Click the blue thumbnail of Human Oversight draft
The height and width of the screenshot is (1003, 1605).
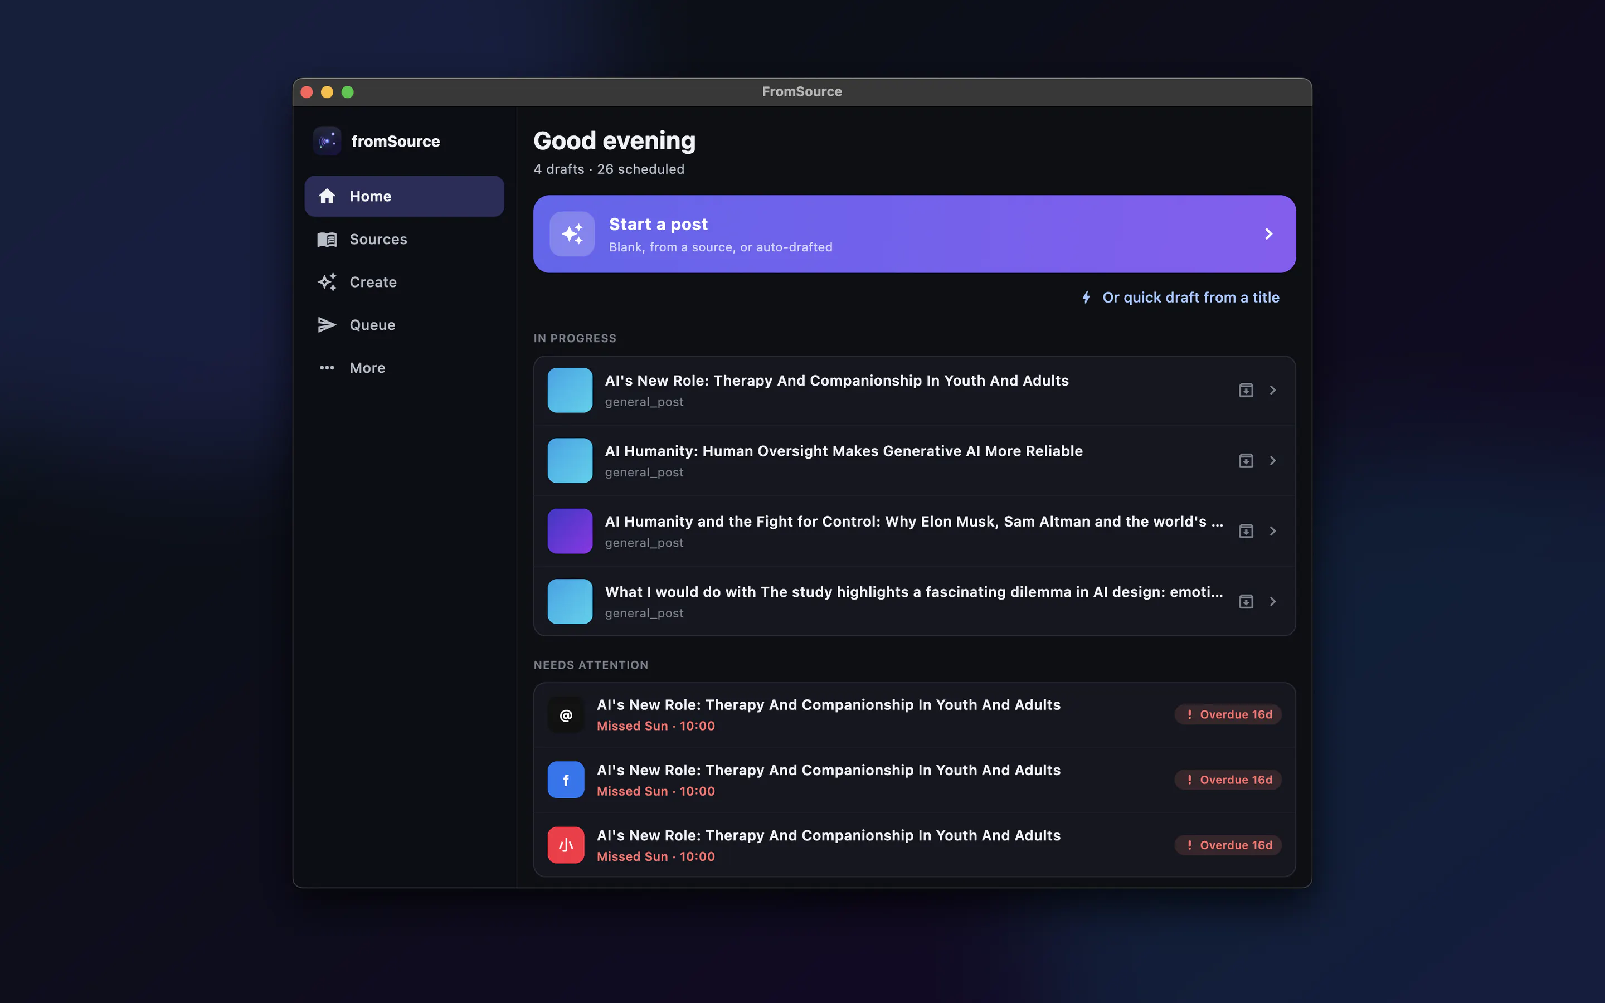tap(570, 460)
